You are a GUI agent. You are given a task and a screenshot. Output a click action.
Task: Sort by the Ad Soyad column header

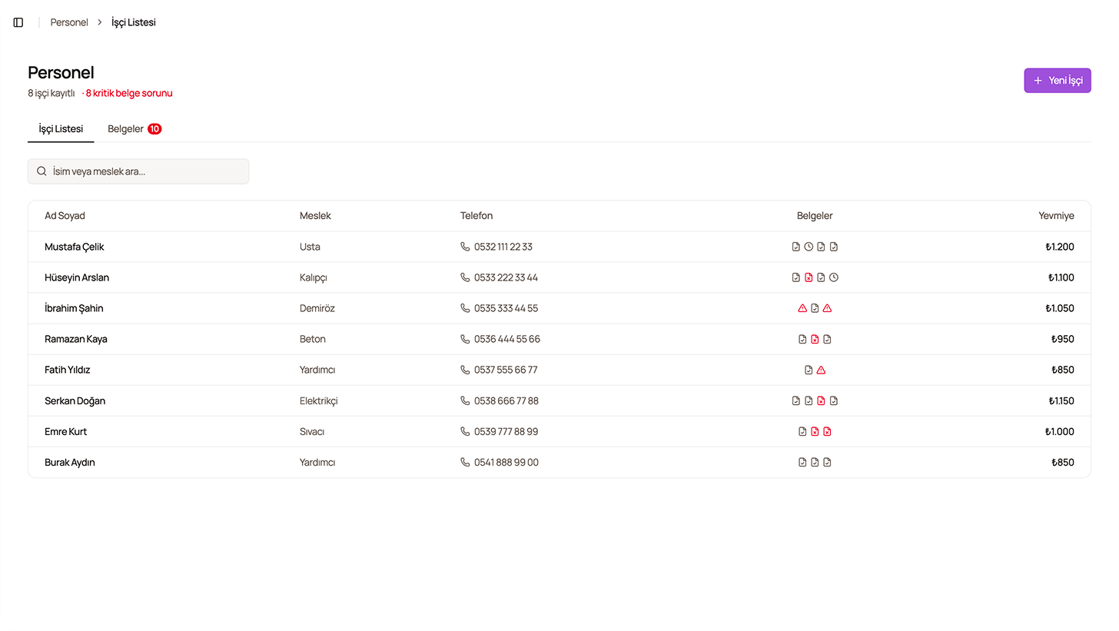(65, 216)
